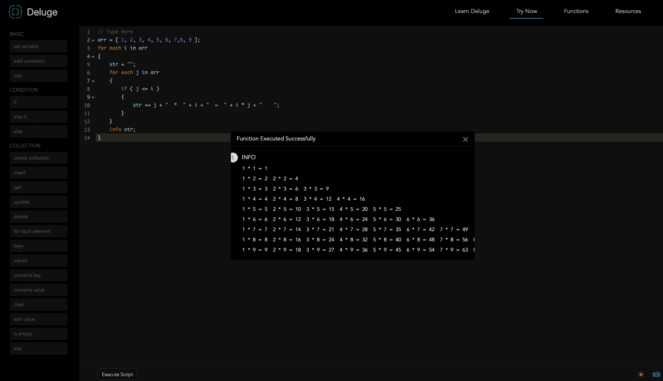
Task: Insert the is empty snippet
Action: click(x=39, y=334)
